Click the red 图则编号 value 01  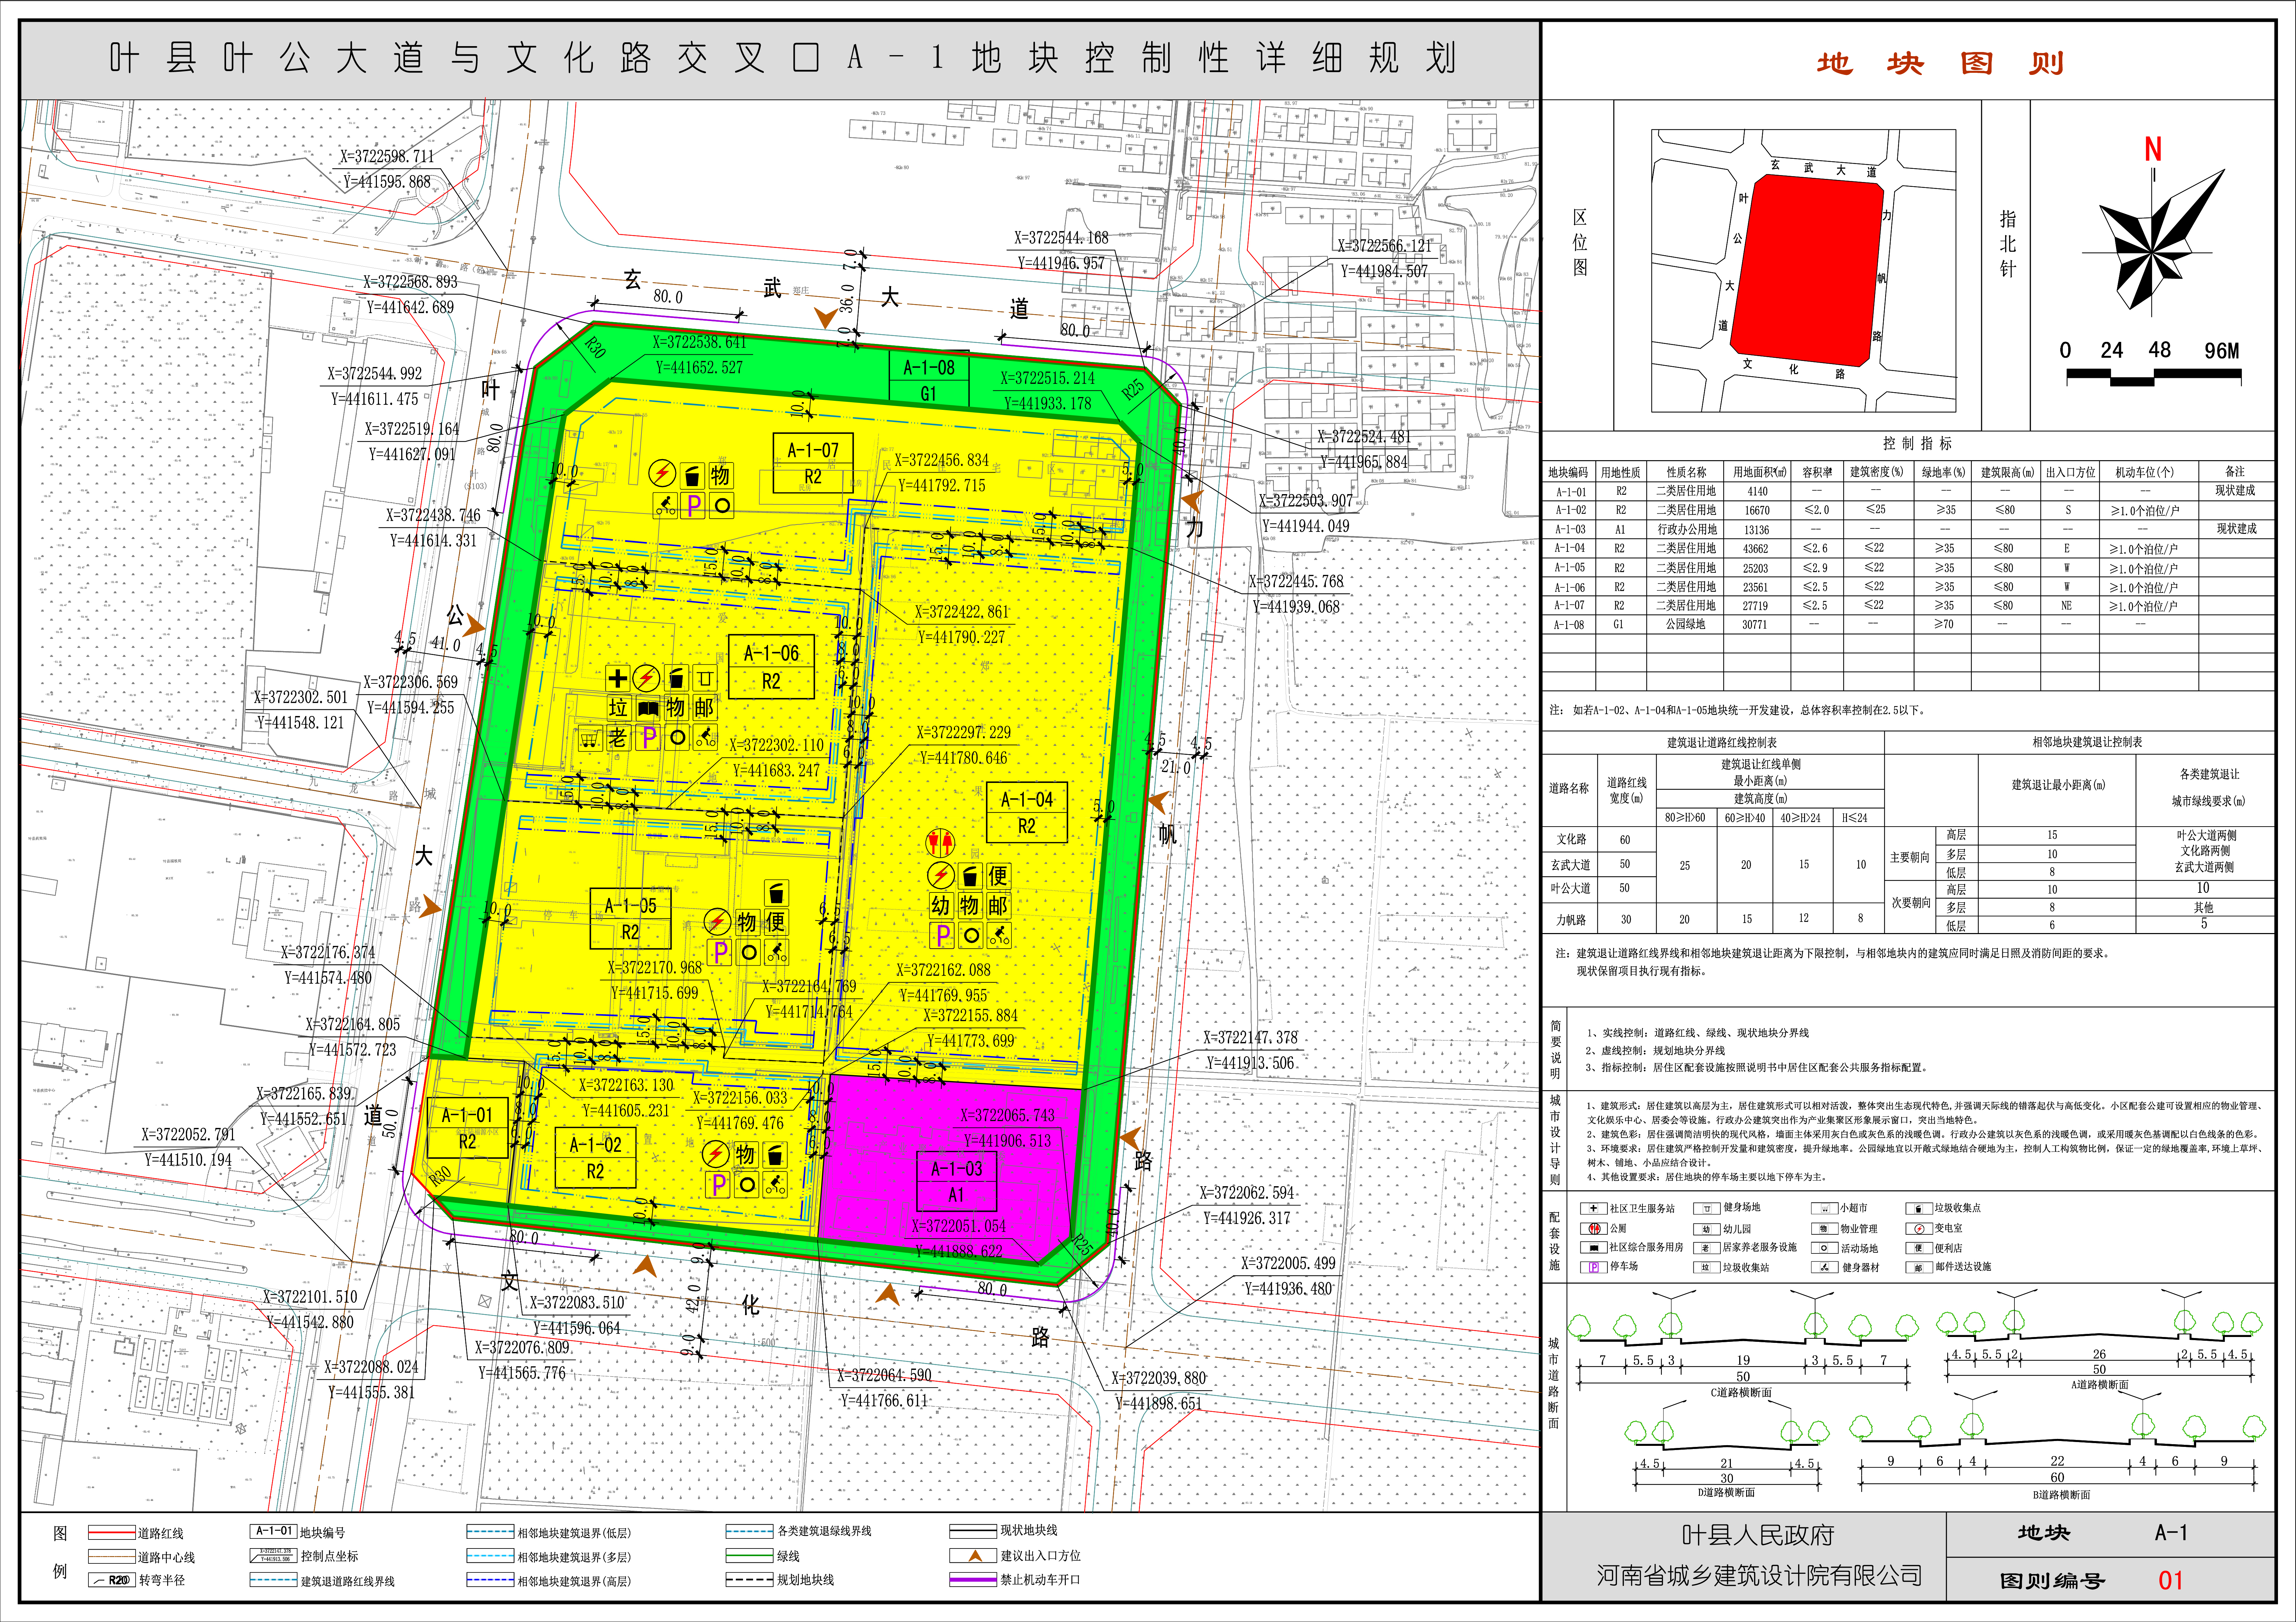pos(2170,1581)
